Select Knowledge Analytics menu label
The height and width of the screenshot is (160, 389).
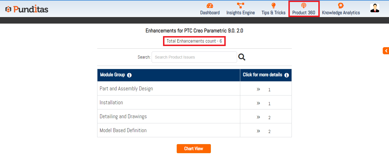[341, 13]
